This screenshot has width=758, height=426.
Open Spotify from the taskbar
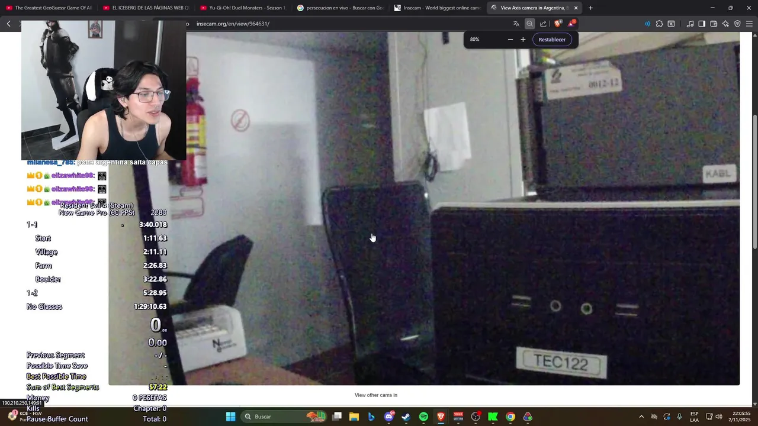point(423,417)
